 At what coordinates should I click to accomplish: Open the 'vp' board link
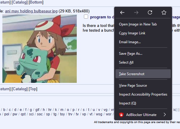[84, 114]
